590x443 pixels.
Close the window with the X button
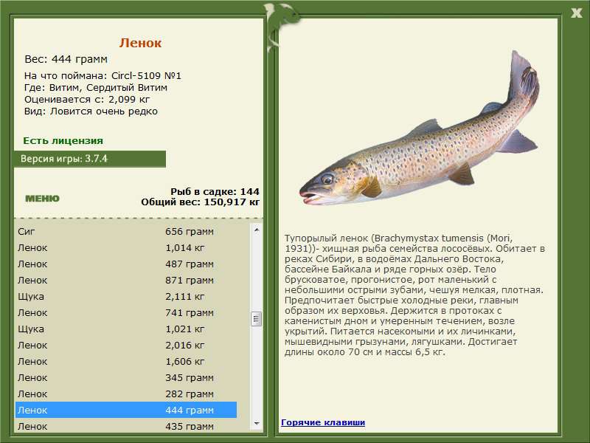(x=576, y=11)
